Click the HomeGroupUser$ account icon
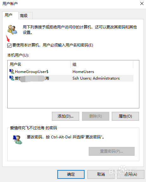146x182 pixels. 12,71
